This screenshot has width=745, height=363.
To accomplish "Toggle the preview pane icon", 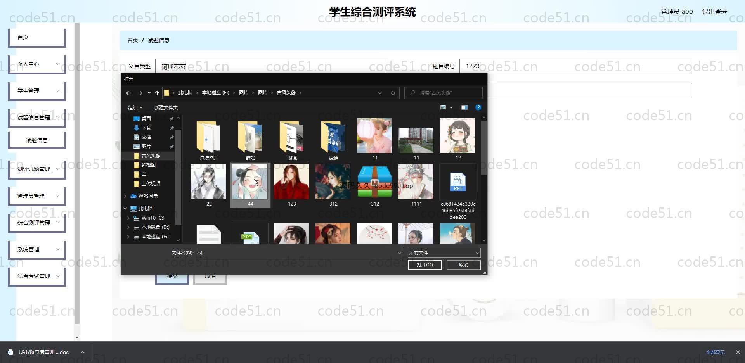I will 464,107.
